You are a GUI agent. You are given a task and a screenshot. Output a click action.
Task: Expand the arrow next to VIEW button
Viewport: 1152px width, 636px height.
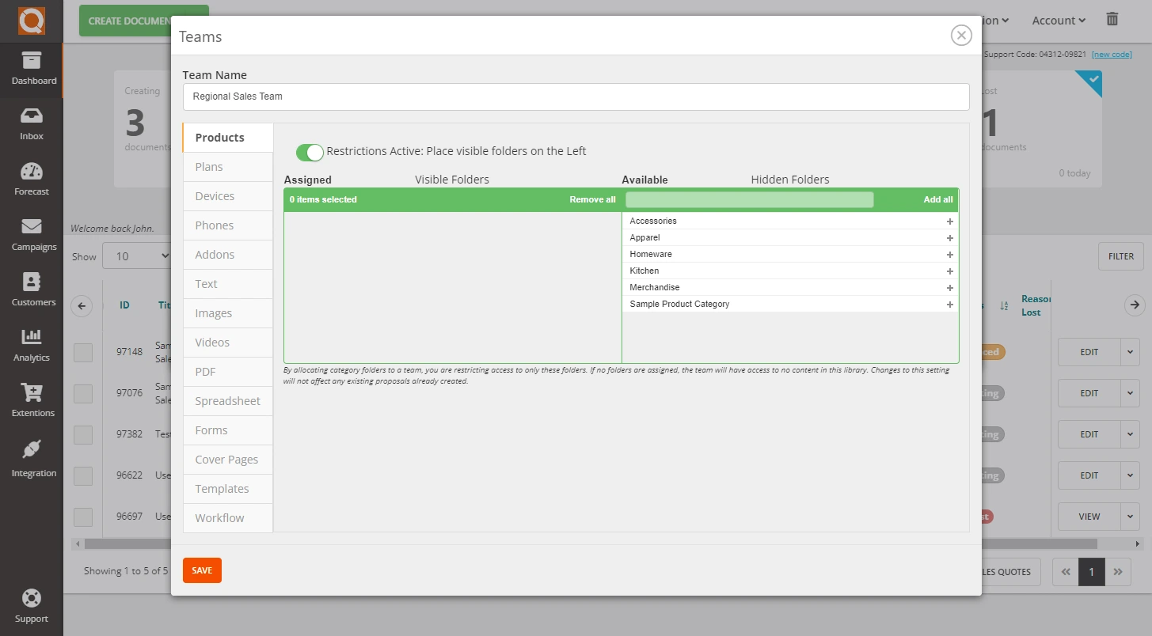coord(1131,517)
